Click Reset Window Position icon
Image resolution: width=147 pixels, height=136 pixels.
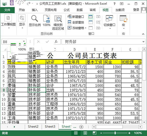pos(98,28)
